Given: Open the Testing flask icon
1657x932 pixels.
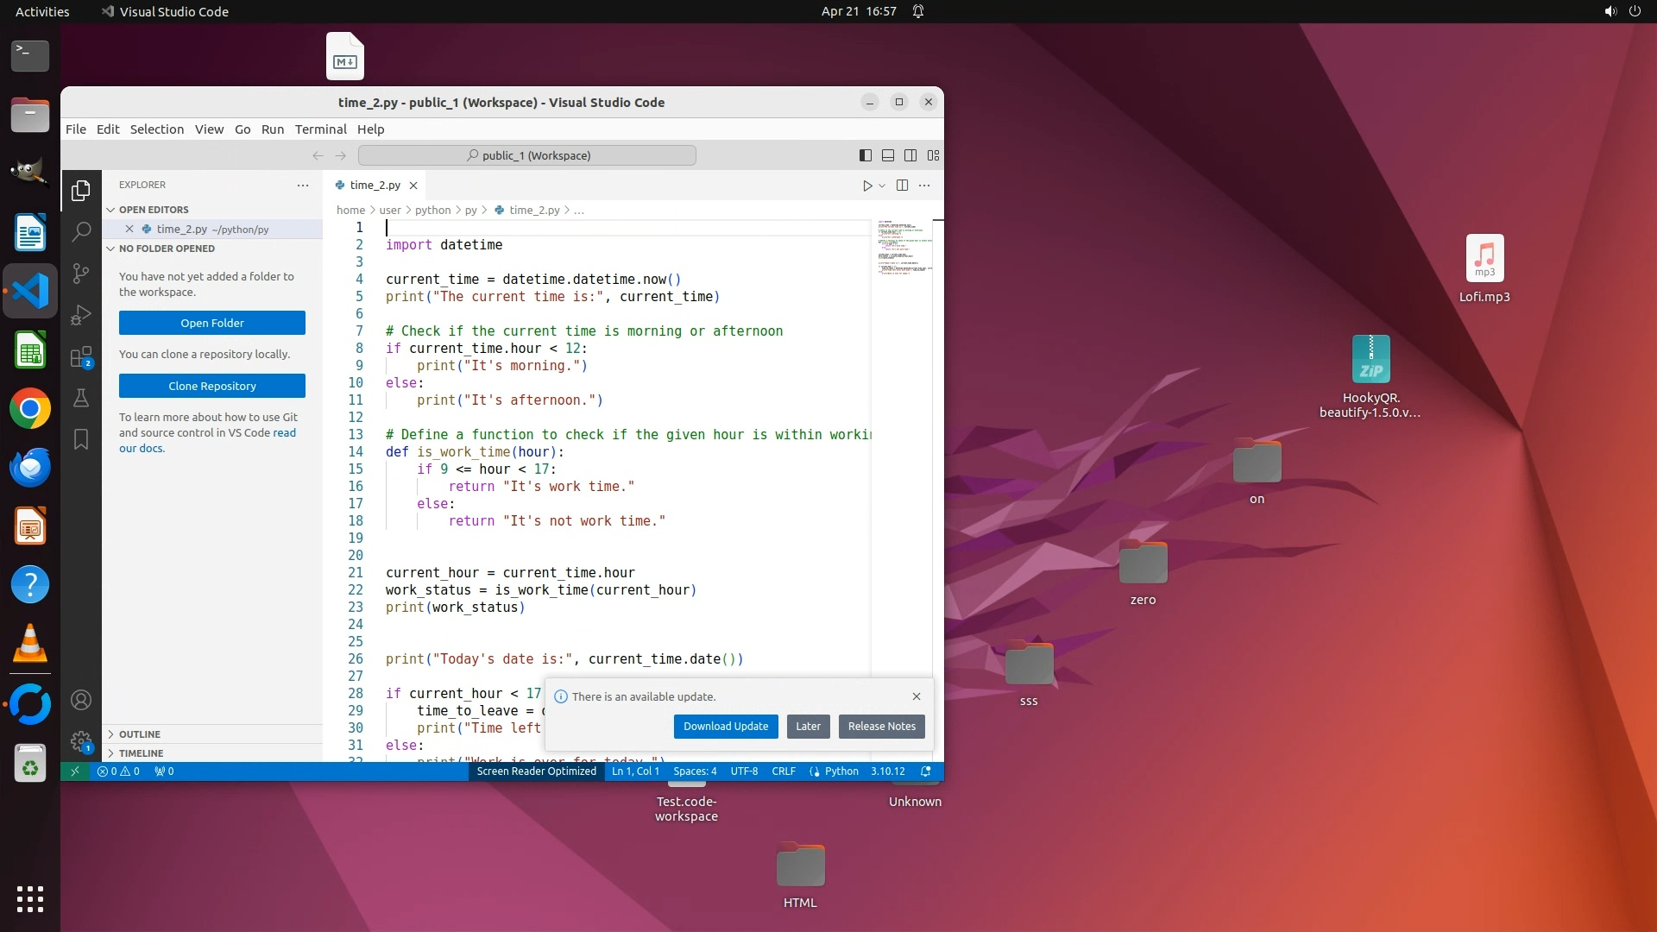Looking at the screenshot, I should tap(81, 398).
